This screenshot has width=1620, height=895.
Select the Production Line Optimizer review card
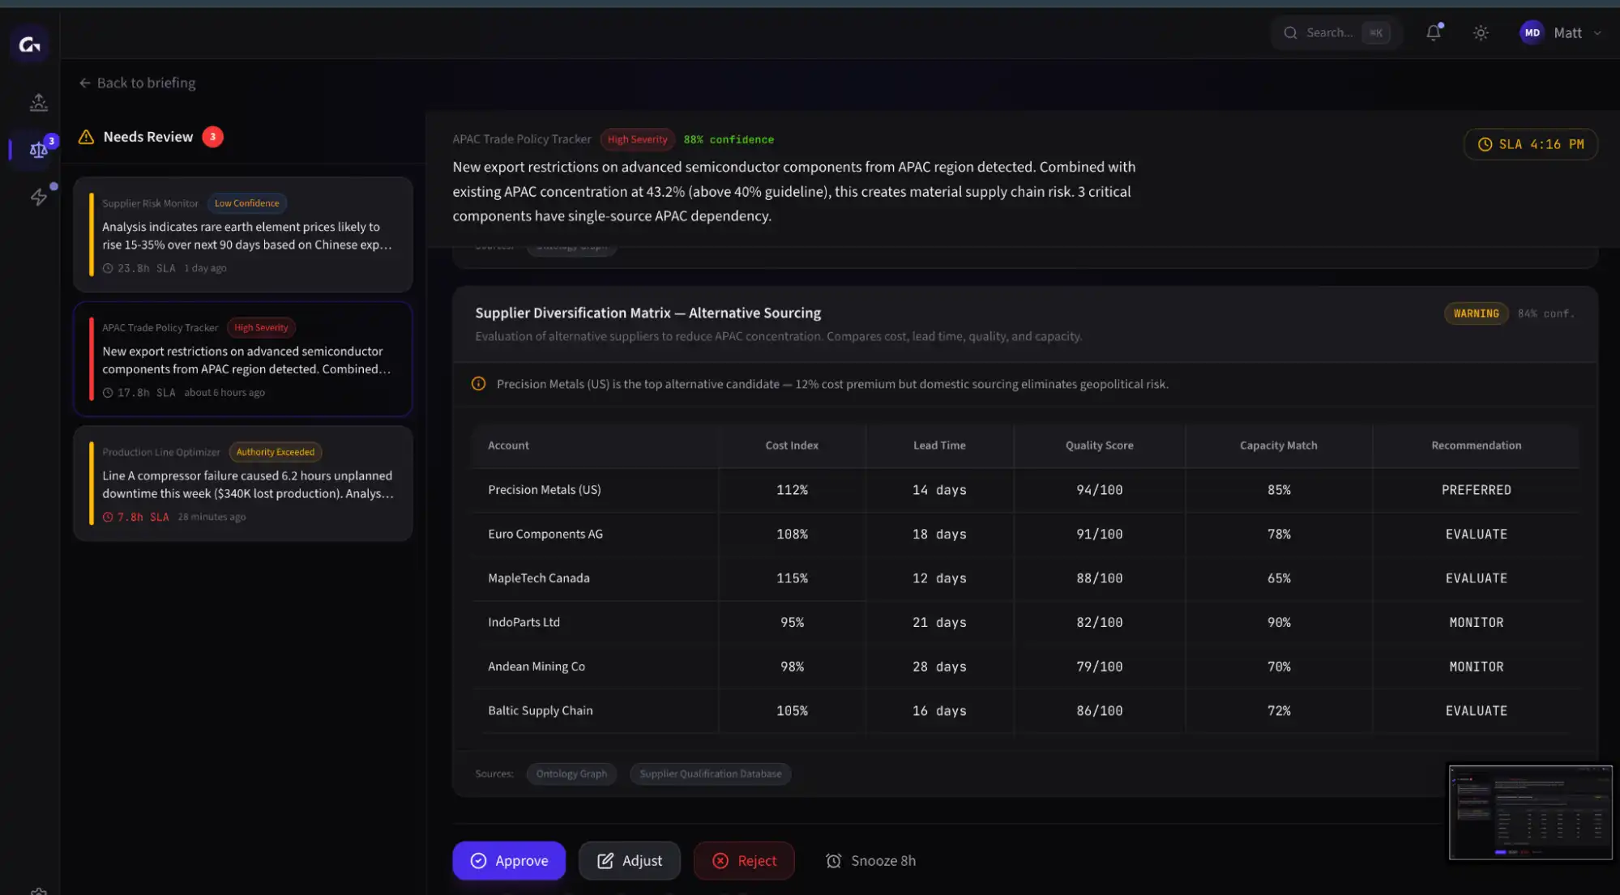tap(243, 484)
